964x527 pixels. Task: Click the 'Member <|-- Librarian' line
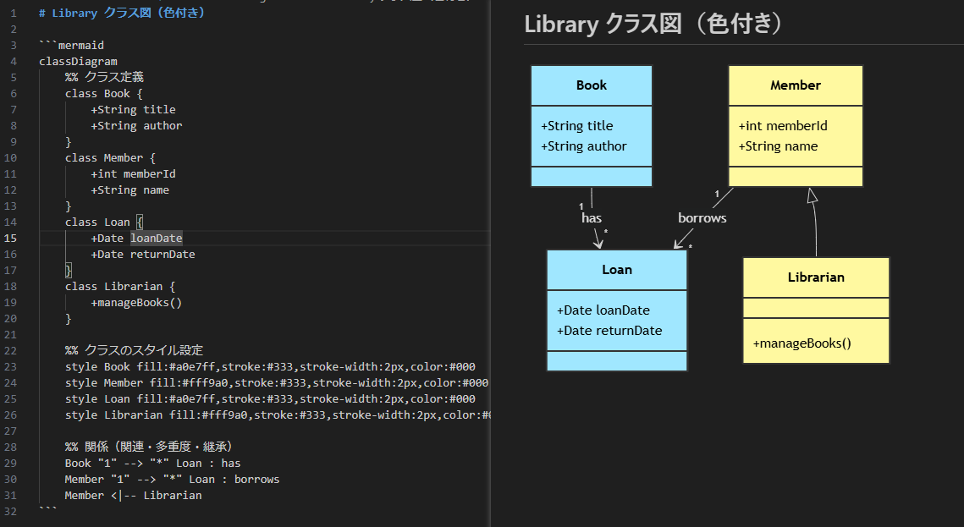click(134, 495)
